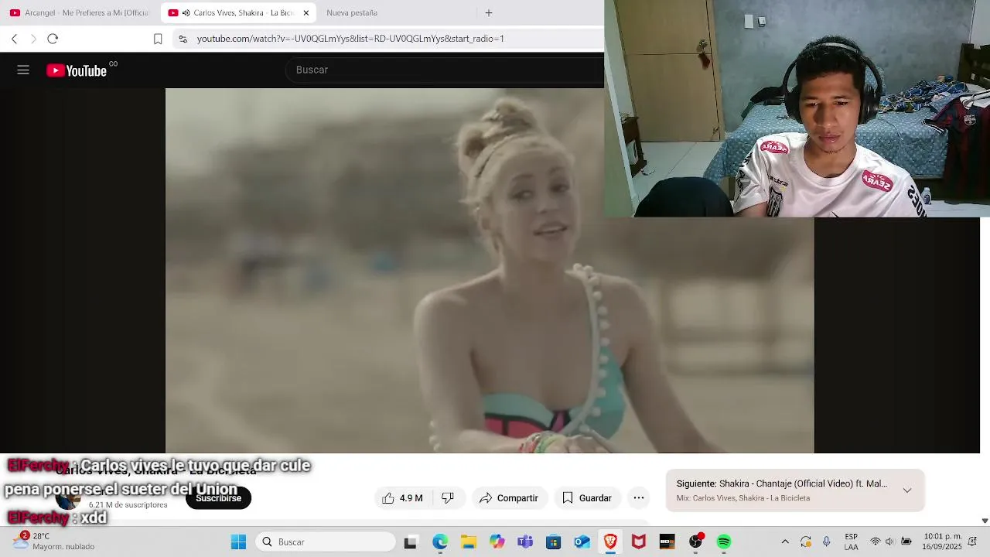This screenshot has width=990, height=557.
Task: Switch to Brave browser in taskbar
Action: tap(610, 542)
